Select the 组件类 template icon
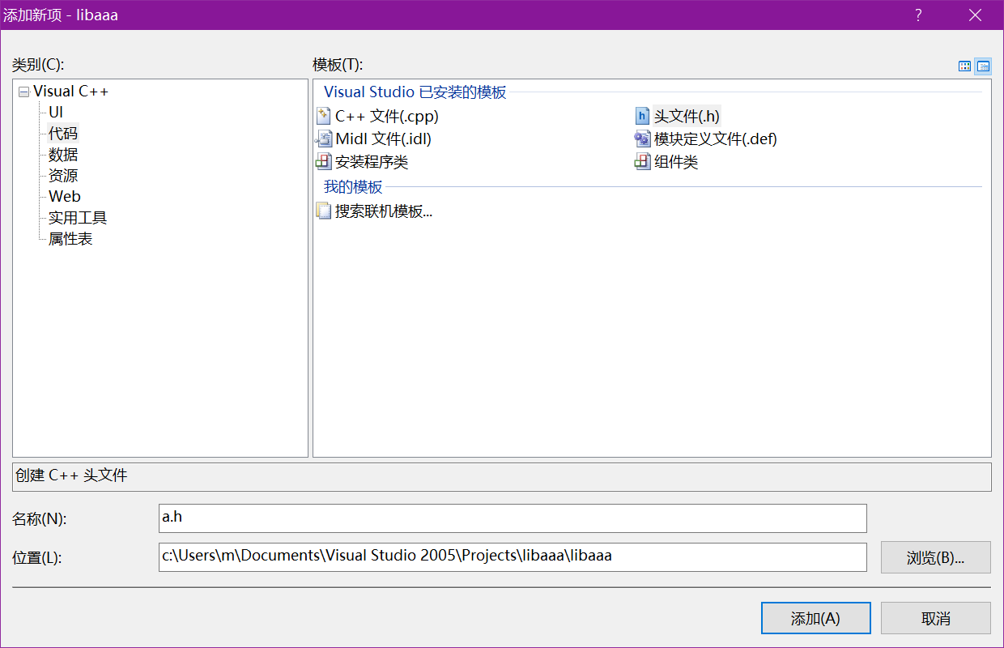1004x648 pixels. (x=642, y=162)
